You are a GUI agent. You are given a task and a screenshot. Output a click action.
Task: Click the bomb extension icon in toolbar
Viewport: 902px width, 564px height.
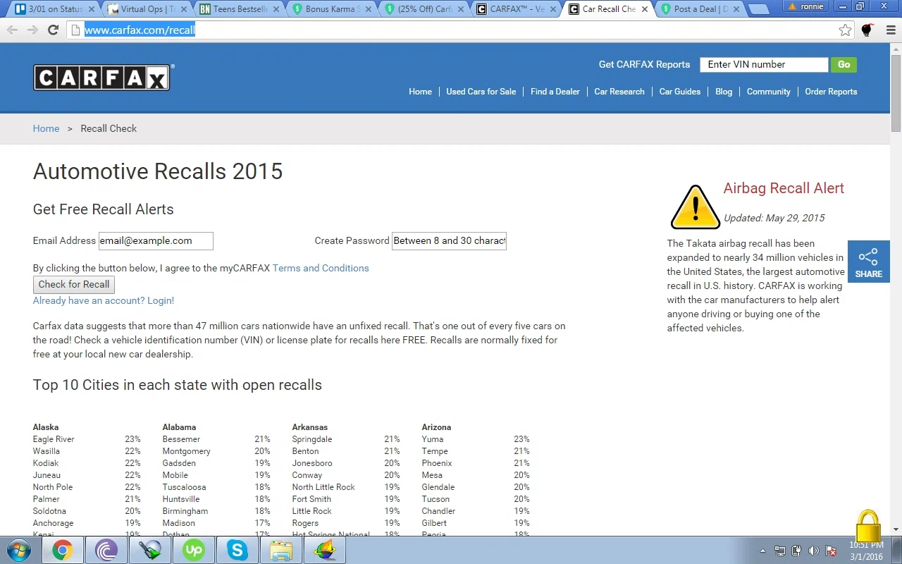(x=867, y=30)
